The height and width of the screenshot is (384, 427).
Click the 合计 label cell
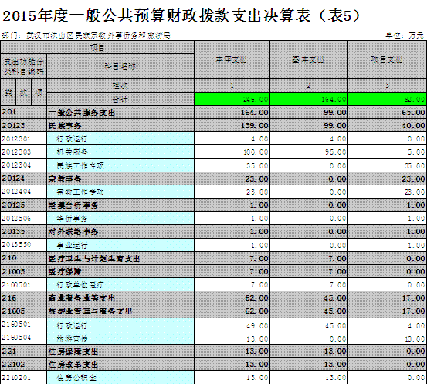120,99
